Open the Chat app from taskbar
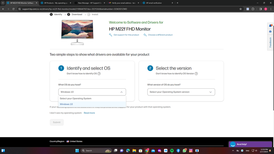The height and width of the screenshot is (154, 274). click(122, 151)
